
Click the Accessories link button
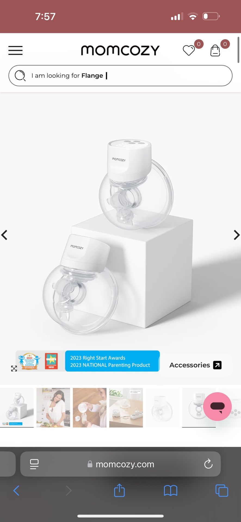click(195, 365)
